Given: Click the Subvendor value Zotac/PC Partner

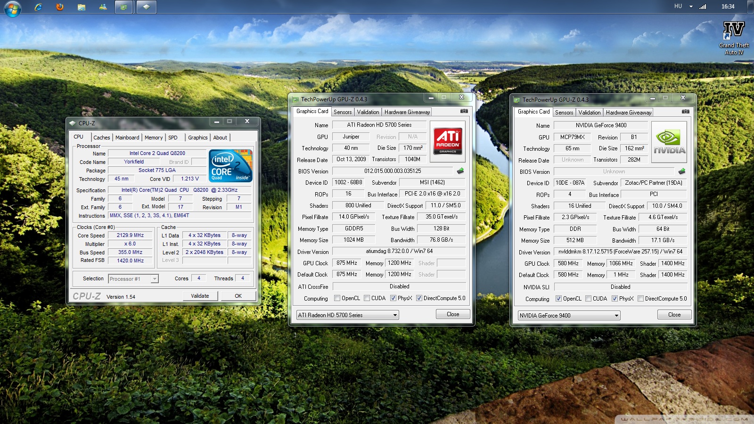Looking at the screenshot, I should pos(654,183).
